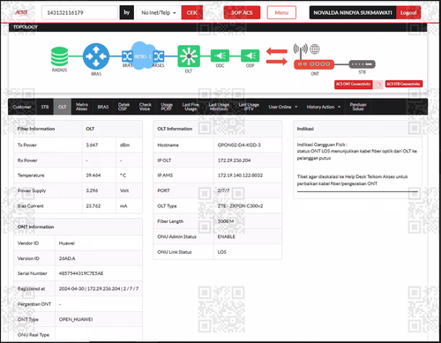
Task: Click the left BRAS switch icon beside the cloud
Action: 127,56
